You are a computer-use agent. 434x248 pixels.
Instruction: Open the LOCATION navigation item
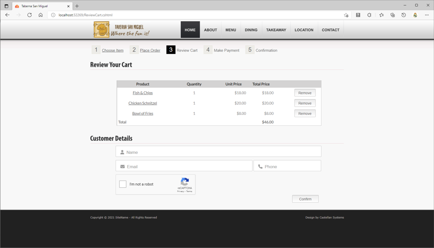304,29
